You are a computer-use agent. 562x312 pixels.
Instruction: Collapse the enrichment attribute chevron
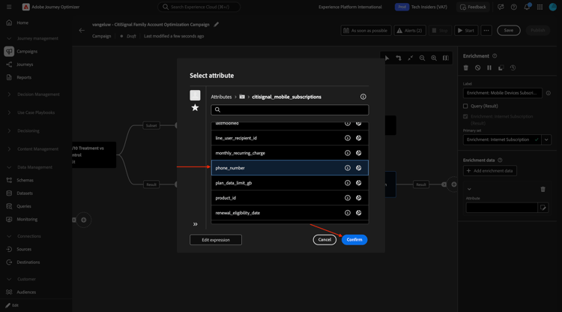[x=469, y=189]
